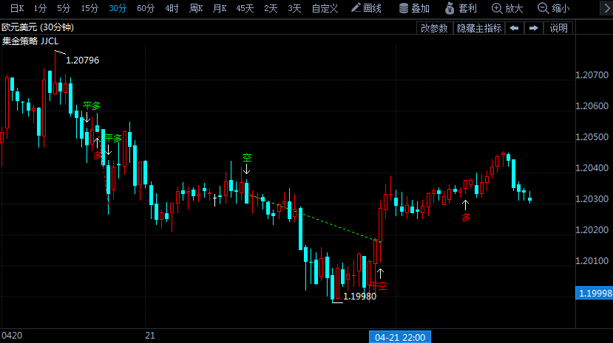613x343 pixels.
Task: Go to previous indicator with left arrow
Action: [x=514, y=28]
